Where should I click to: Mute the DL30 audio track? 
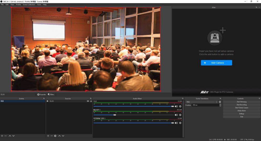tap(176, 106)
